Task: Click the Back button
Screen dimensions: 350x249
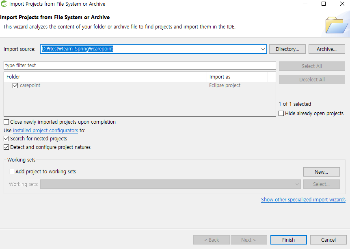Action: coord(212,240)
